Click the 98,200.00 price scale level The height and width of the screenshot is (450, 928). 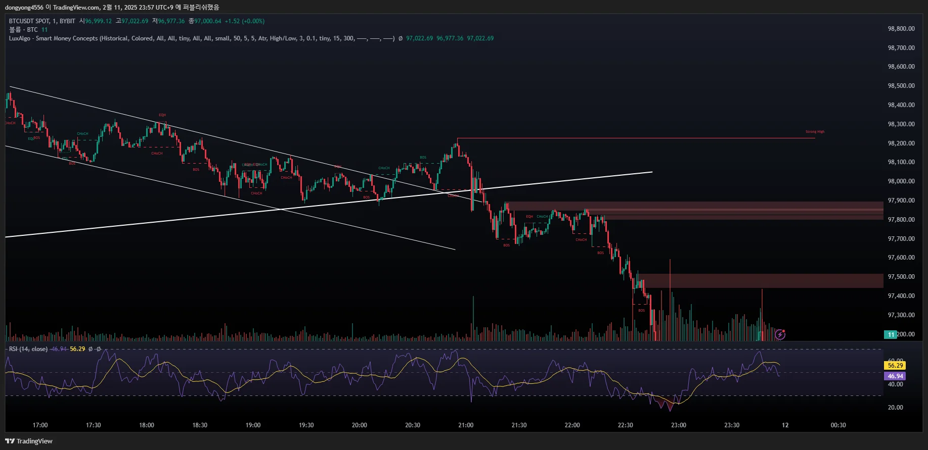(901, 143)
